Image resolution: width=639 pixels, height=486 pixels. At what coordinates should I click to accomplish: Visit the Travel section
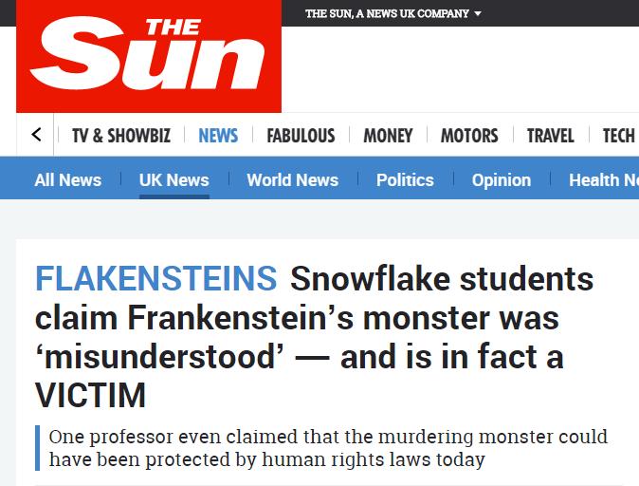550,136
